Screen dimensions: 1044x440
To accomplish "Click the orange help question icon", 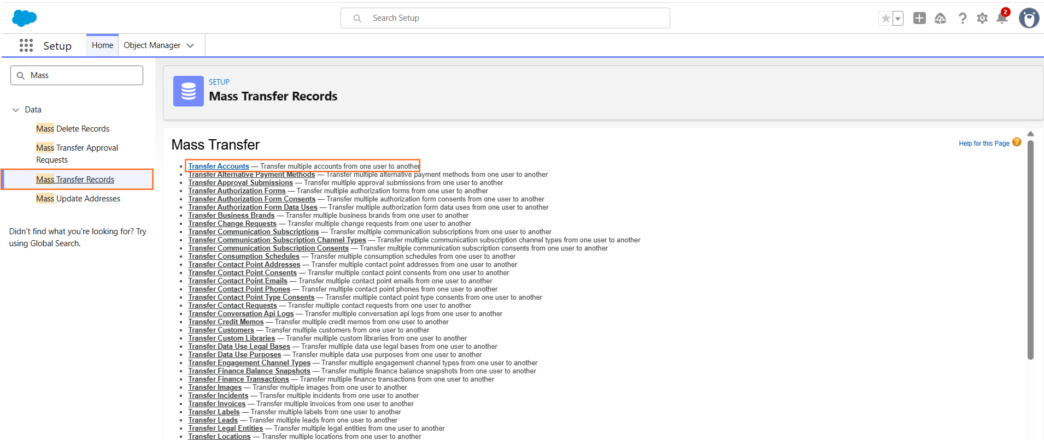I will pyautogui.click(x=1017, y=142).
